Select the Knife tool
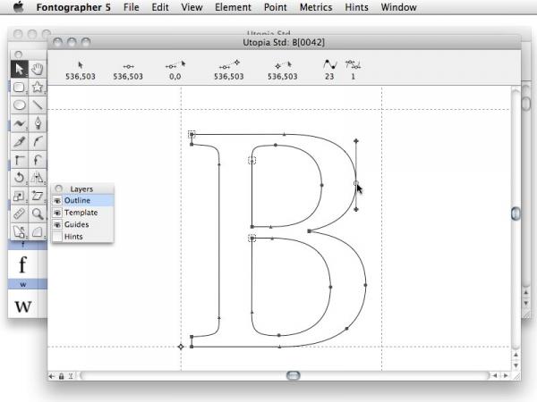 coord(20,141)
